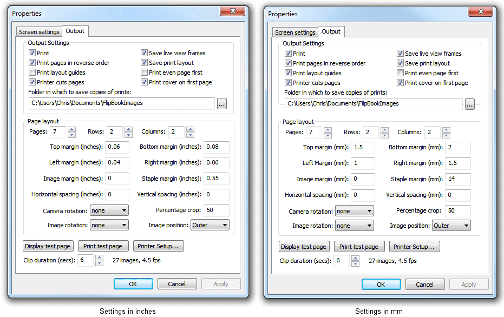Decrease Clip duration spinner in inches dialog
Image resolution: width=504 pixels, height=317 pixels.
[x=99, y=263]
